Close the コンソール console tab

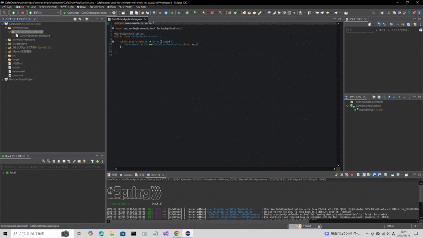[x=163, y=175]
